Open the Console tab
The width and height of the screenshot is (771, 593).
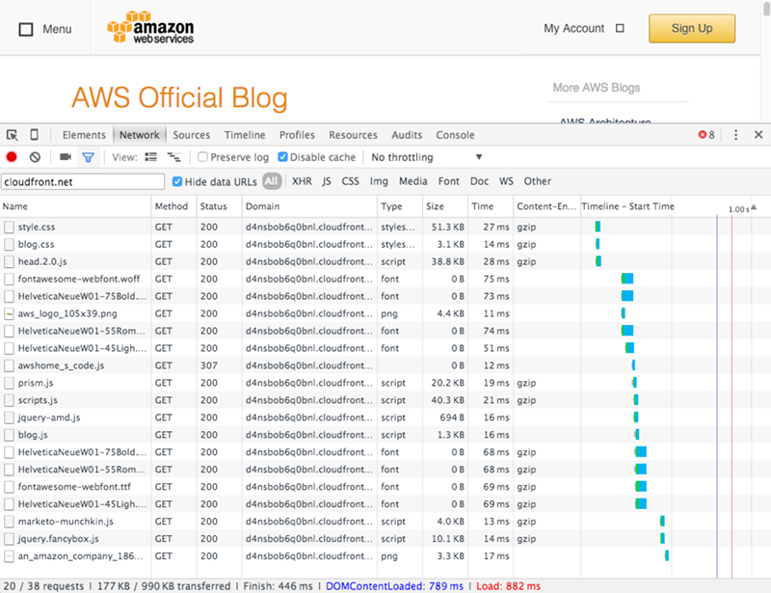click(455, 135)
